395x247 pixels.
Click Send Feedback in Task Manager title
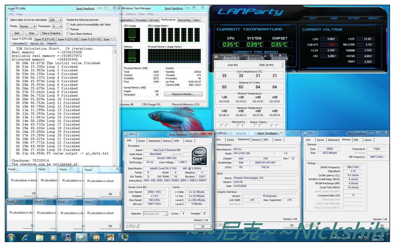(174, 8)
